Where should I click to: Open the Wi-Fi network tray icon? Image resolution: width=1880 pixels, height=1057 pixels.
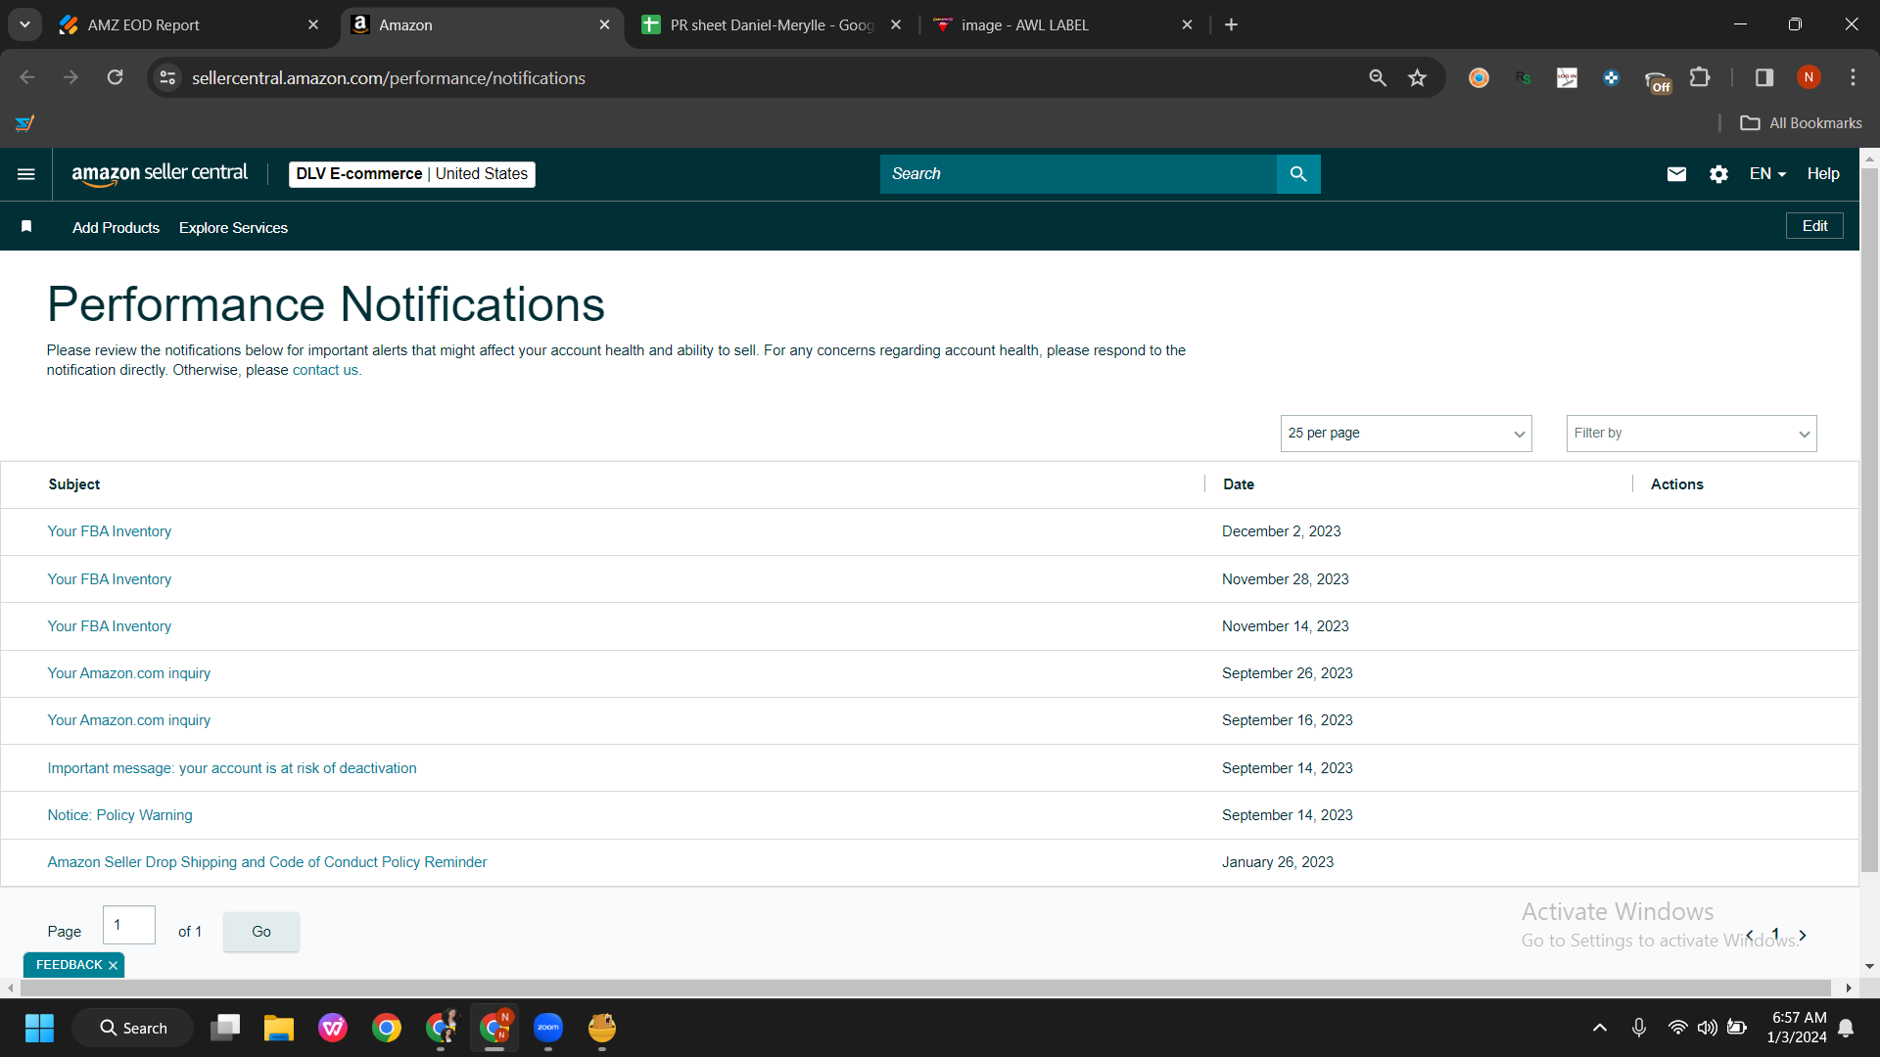tap(1678, 1028)
